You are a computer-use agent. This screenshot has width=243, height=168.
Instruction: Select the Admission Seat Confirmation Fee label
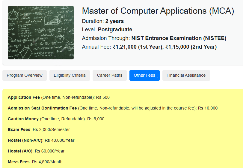coord(42,108)
